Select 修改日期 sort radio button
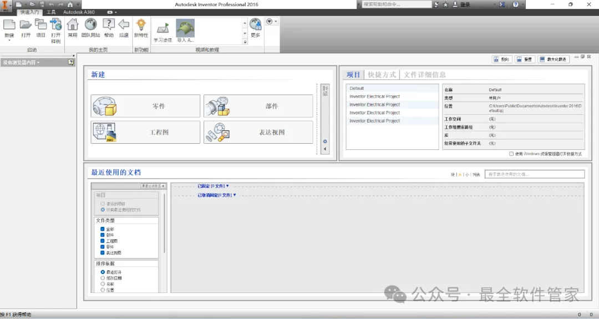The width and height of the screenshot is (599, 319). coord(103,278)
